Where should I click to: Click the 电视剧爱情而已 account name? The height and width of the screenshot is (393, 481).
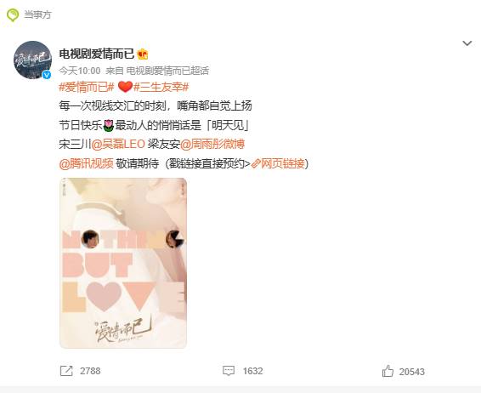point(97,54)
